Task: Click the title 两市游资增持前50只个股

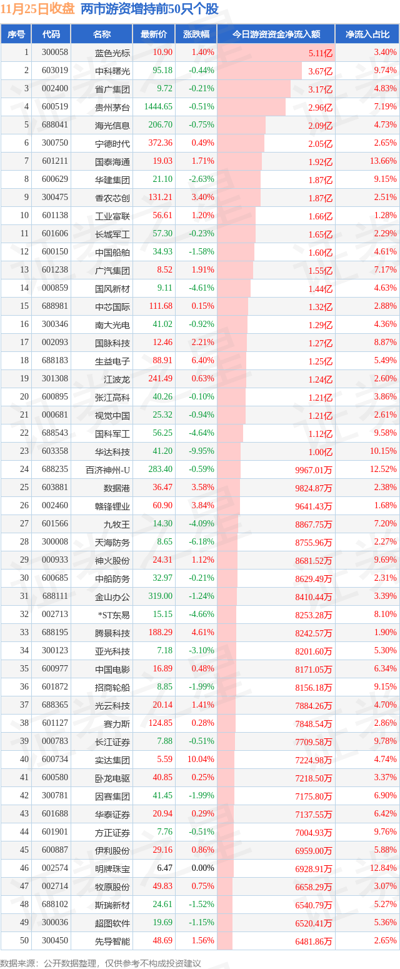Action: coord(150,10)
